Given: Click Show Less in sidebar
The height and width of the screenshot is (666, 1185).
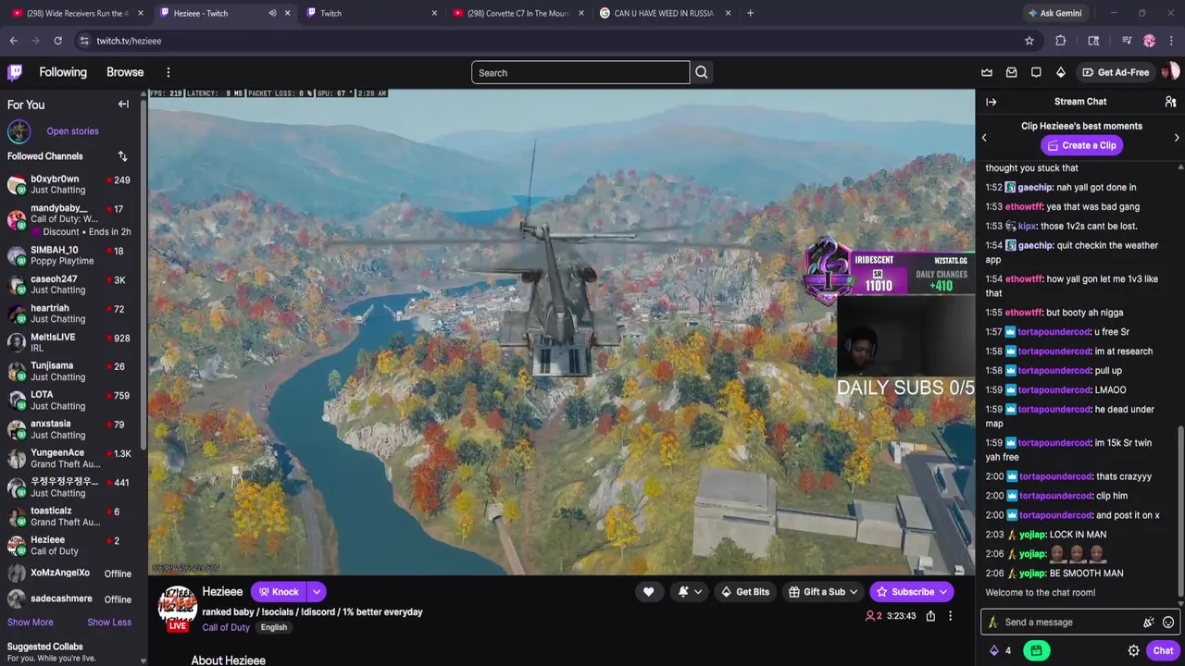Looking at the screenshot, I should pyautogui.click(x=109, y=623).
